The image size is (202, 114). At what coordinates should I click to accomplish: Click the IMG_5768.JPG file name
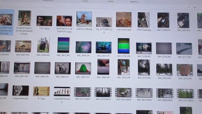coord(163,30)
